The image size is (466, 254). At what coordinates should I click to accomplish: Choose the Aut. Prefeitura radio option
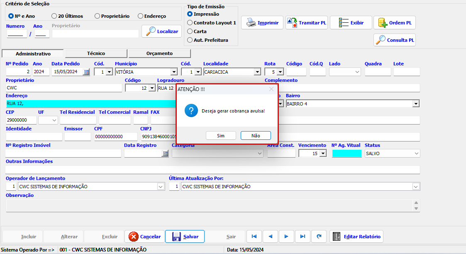click(x=190, y=40)
